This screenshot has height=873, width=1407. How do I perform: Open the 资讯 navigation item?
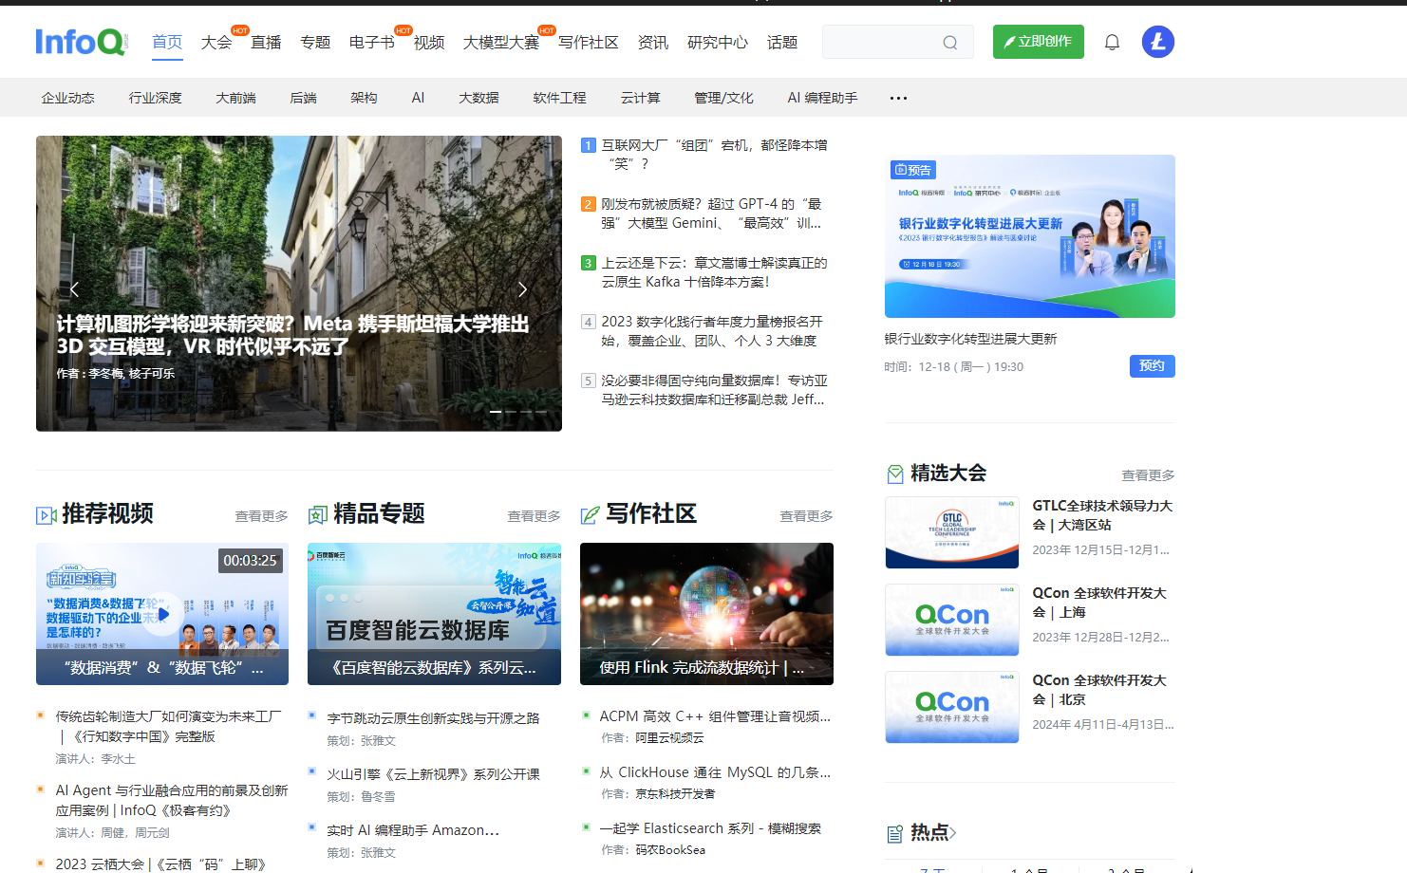[653, 43]
